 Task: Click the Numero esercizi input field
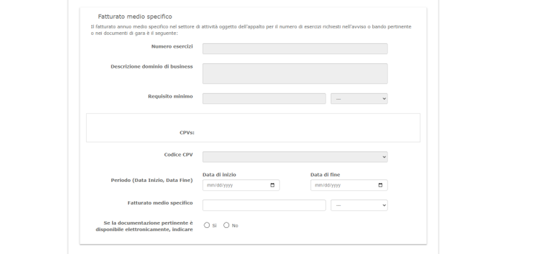click(x=295, y=49)
